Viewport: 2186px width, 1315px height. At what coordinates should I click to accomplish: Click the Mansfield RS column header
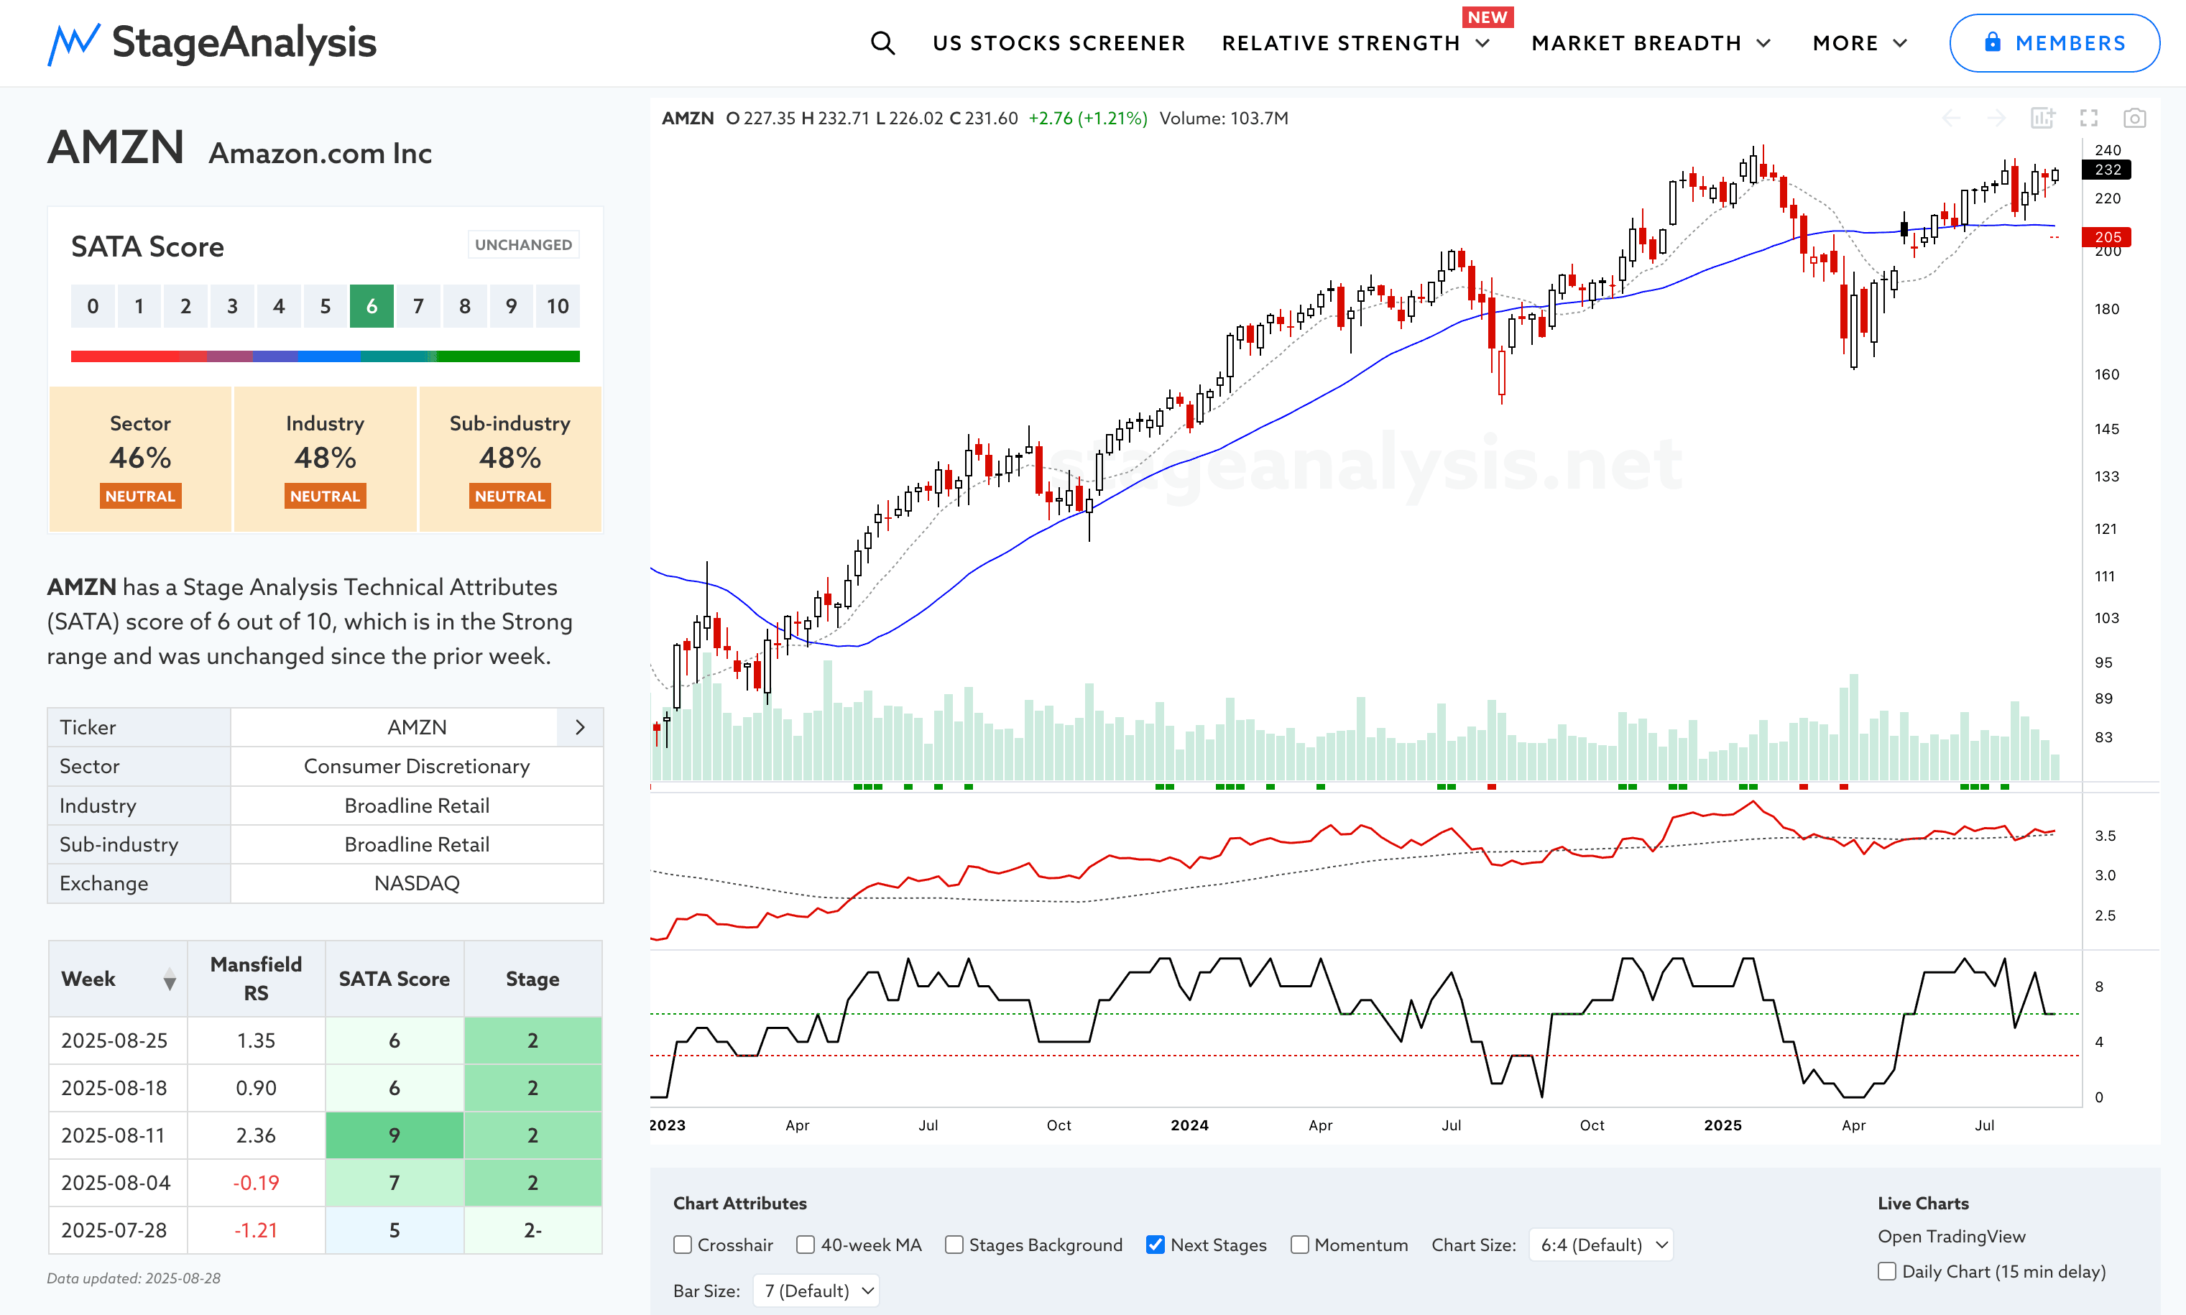tap(256, 978)
